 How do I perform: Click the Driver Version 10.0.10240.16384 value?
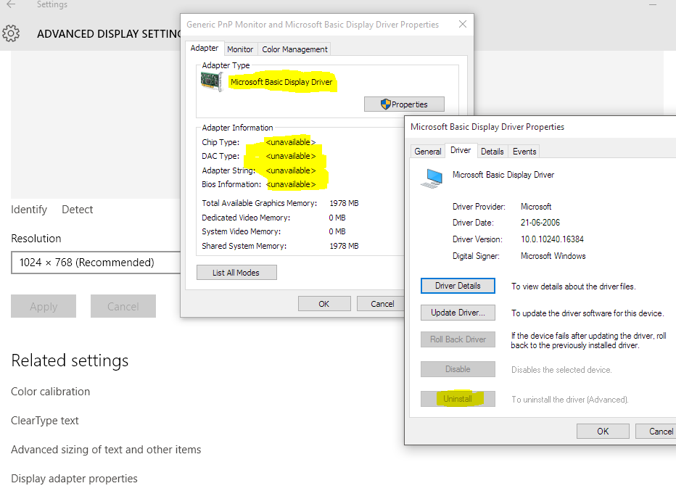click(x=552, y=239)
